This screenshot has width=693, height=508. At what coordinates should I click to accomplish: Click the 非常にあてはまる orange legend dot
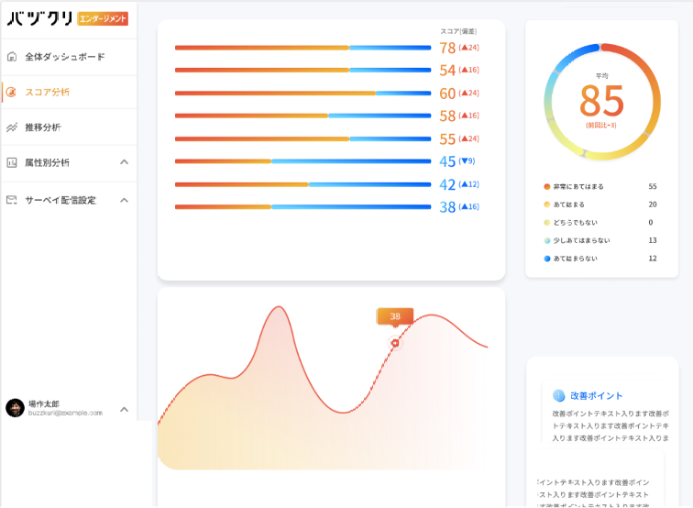pyautogui.click(x=547, y=186)
